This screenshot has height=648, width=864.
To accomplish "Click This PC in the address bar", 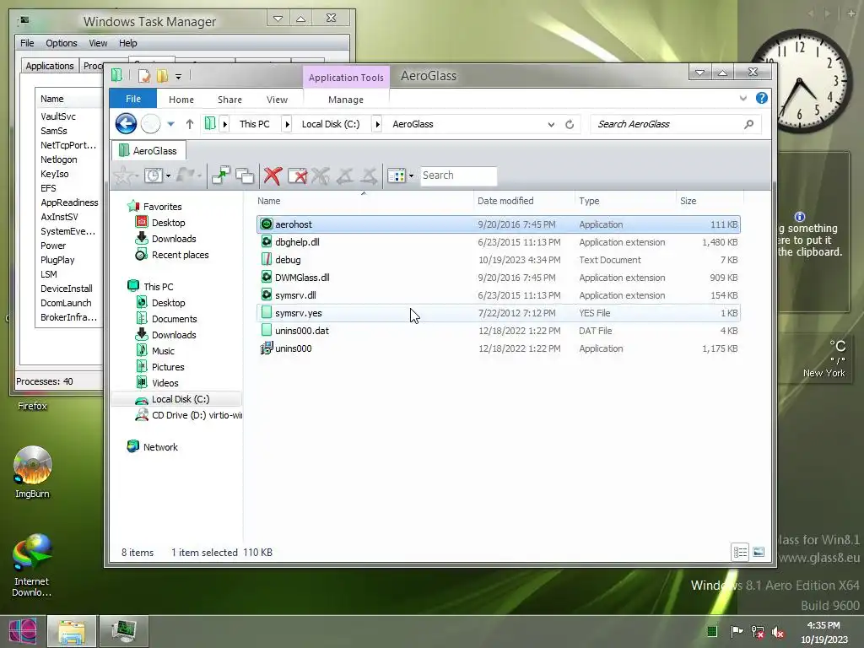I will [255, 124].
